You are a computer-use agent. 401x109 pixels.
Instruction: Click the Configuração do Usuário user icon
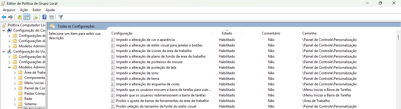point(9,51)
